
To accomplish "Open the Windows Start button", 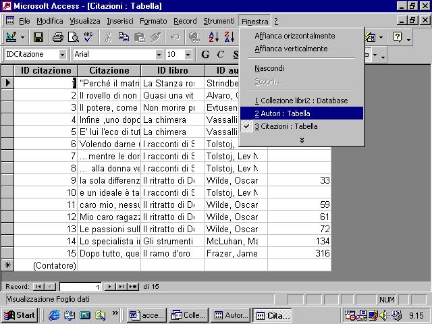I will 20,315.
